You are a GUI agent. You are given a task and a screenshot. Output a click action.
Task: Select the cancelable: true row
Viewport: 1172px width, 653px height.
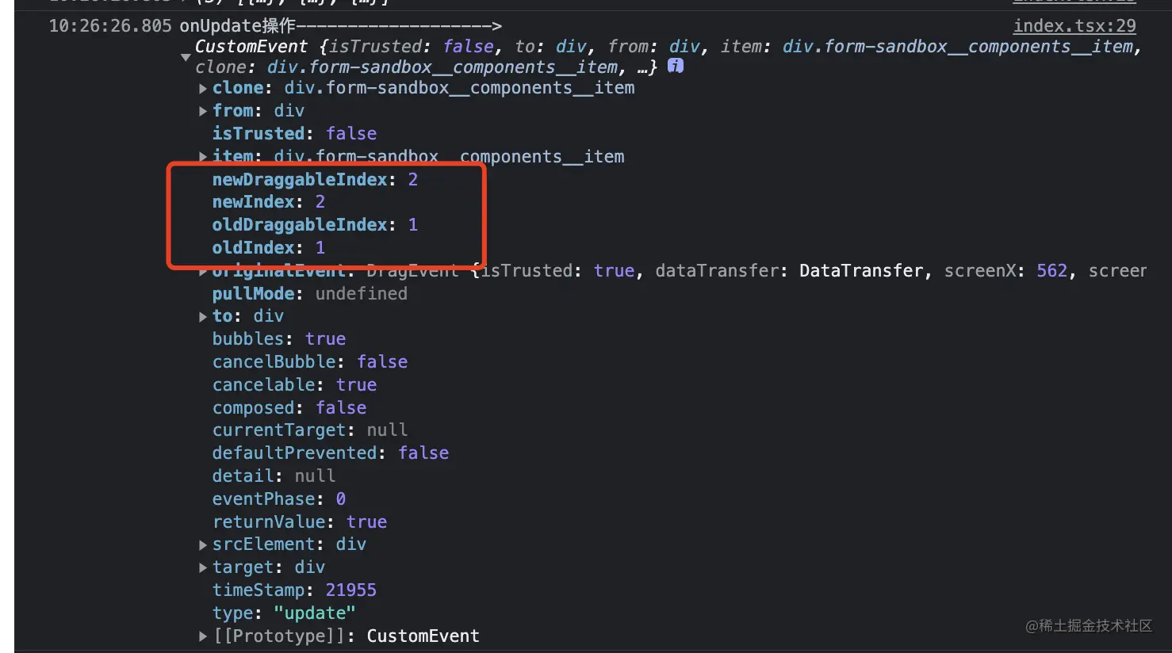[294, 385]
